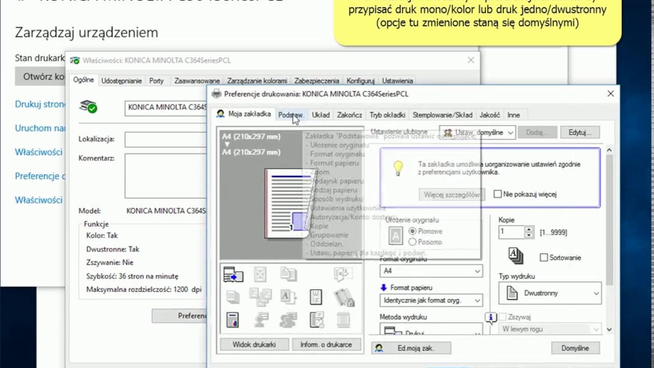
Task: Open the Metoda wydruku dropdown
Action: [x=431, y=330]
